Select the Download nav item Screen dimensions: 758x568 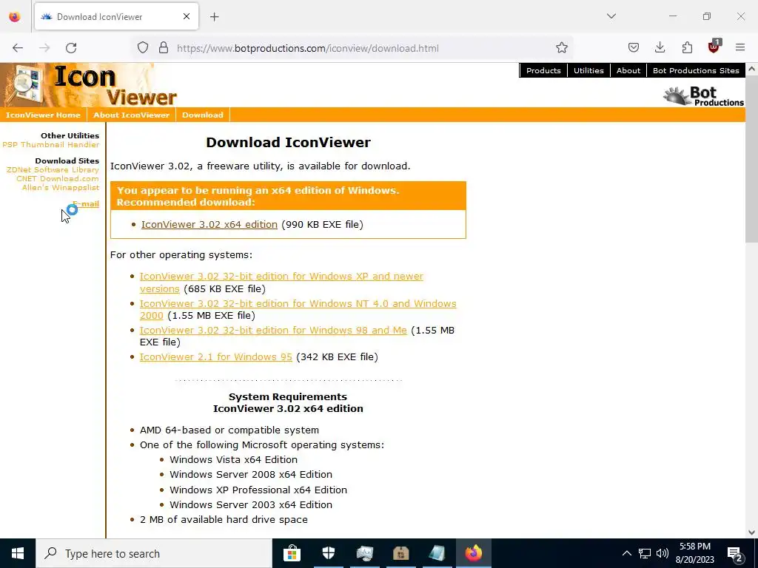(x=203, y=115)
